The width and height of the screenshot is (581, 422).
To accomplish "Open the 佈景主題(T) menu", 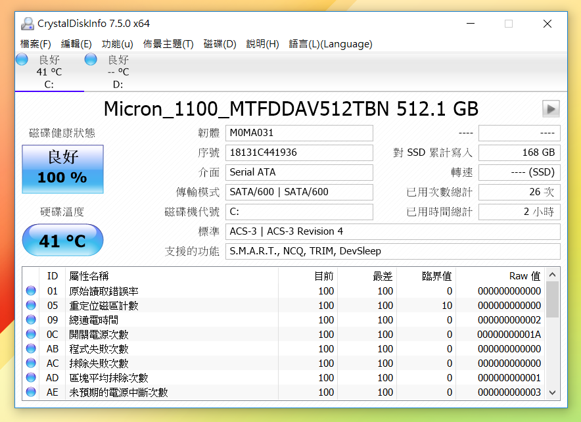I will 168,44.
